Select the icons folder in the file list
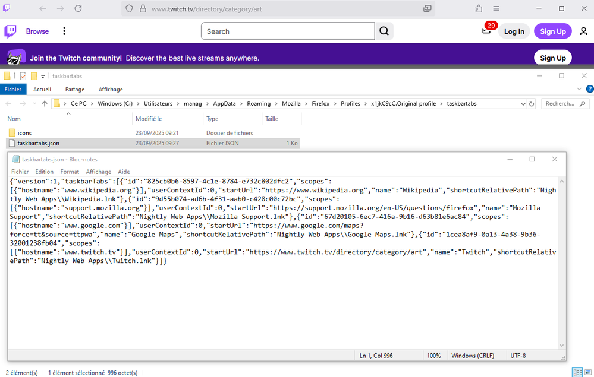The width and height of the screenshot is (594, 377). click(x=24, y=133)
